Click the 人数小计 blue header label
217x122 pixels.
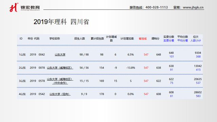pyautogui.click(x=196, y=41)
